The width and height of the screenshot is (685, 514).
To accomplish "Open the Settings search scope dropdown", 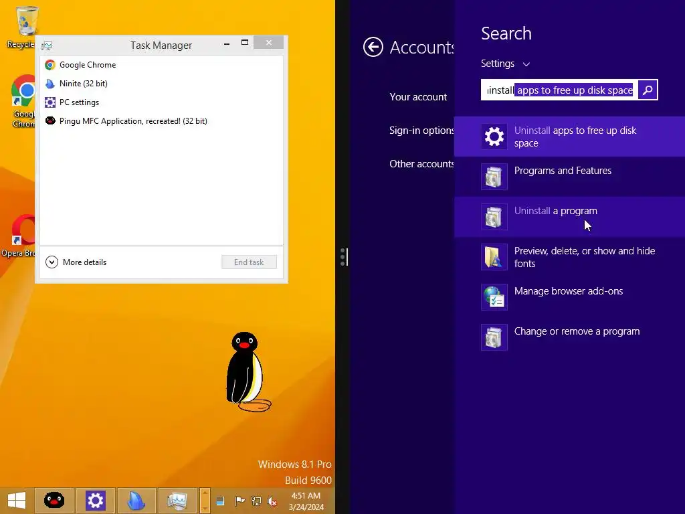I will click(x=506, y=64).
